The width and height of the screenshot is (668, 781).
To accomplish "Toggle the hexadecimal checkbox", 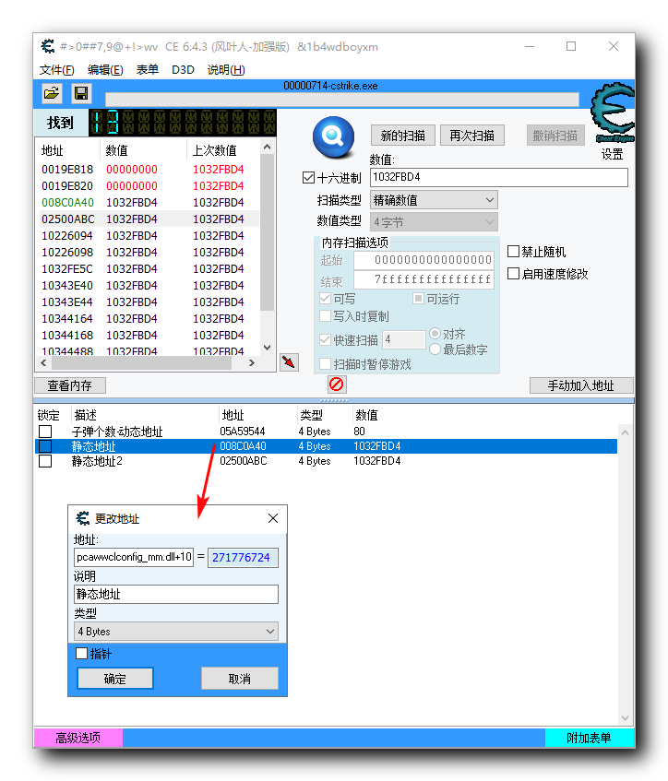I will (308, 178).
